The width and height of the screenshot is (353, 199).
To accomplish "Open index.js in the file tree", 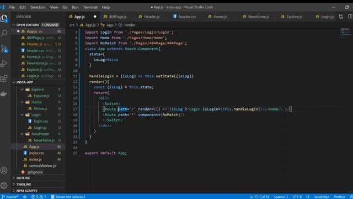I will click(38, 159).
